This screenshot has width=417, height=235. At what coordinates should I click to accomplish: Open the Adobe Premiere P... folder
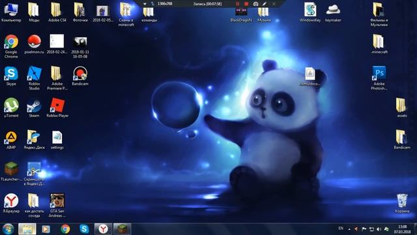tap(57, 78)
